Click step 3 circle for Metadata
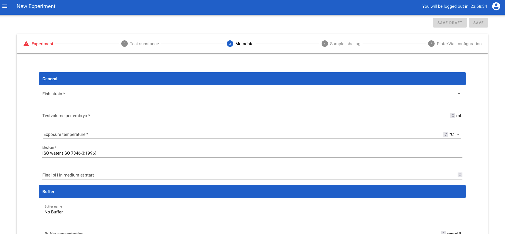The width and height of the screenshot is (505, 234). pyautogui.click(x=230, y=44)
